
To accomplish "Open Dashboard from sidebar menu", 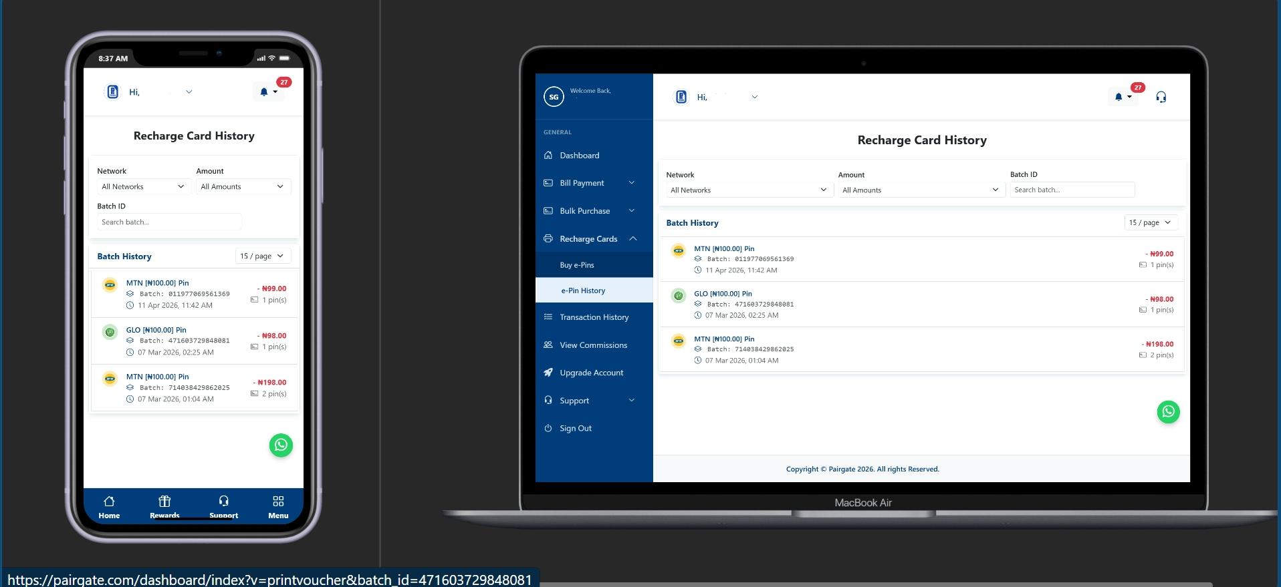I will coord(594,155).
